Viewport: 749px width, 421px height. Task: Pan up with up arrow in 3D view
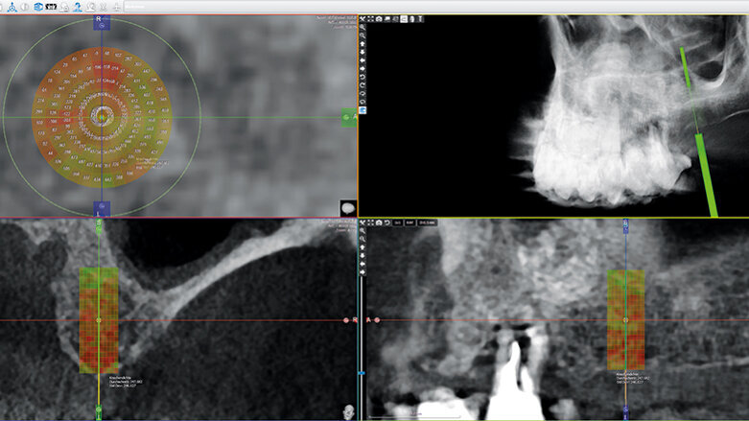363,44
